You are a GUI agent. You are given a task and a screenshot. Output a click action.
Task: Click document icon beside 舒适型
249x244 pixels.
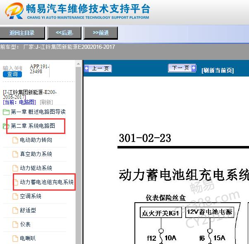[15, 211]
